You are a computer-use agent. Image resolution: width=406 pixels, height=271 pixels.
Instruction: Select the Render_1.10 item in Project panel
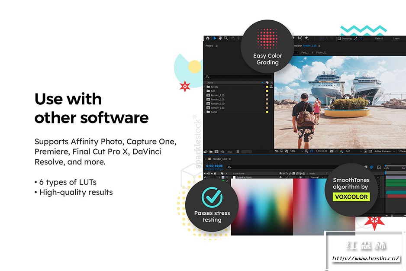[x=217, y=95]
